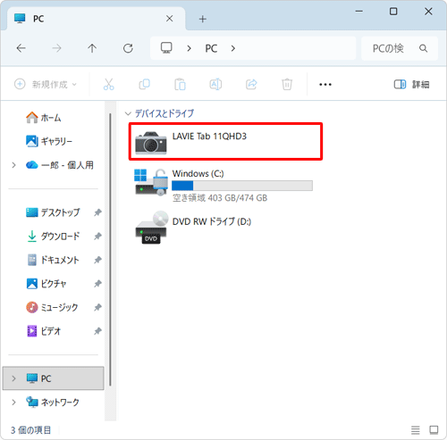Select the LAVIE Tab 11QHD3 device

[x=225, y=142]
